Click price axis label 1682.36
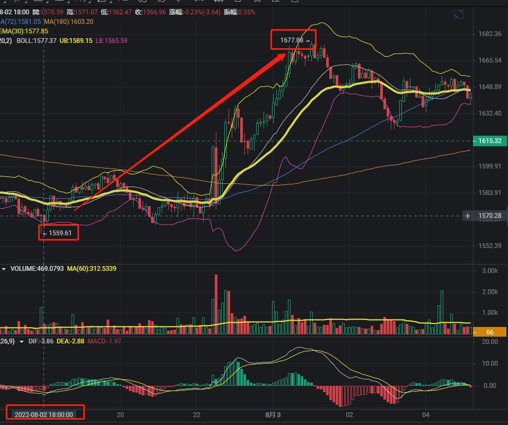The width and height of the screenshot is (508, 425). (x=489, y=34)
